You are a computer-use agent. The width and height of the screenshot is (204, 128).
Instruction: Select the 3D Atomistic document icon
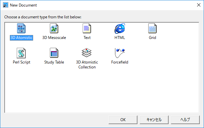[21, 28]
